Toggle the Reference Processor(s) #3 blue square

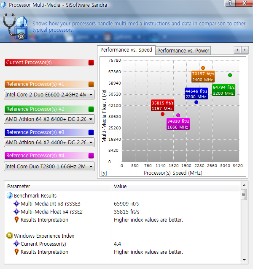91,132
